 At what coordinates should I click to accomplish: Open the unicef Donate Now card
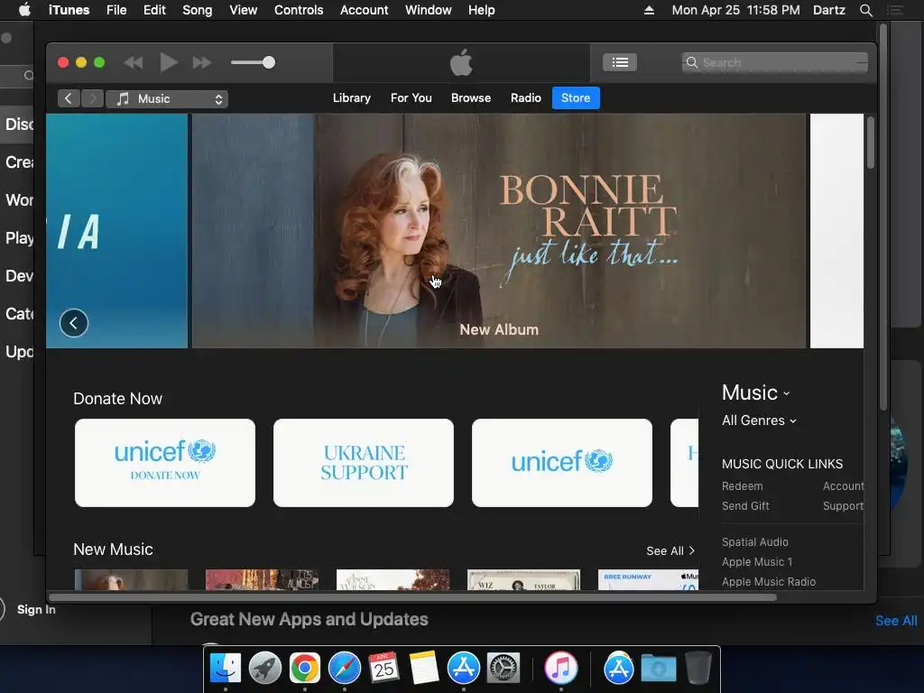165,463
